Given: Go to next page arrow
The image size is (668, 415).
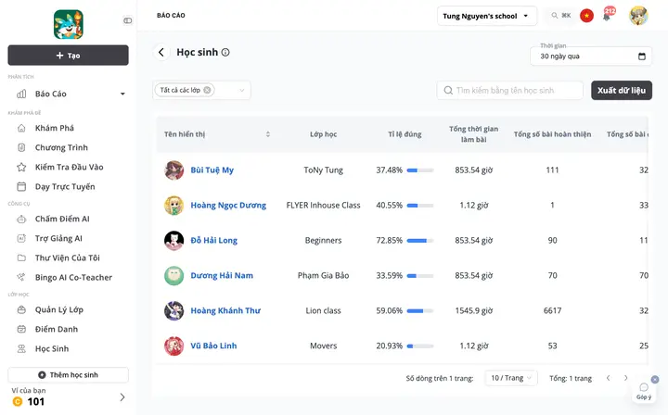Looking at the screenshot, I should tap(625, 378).
